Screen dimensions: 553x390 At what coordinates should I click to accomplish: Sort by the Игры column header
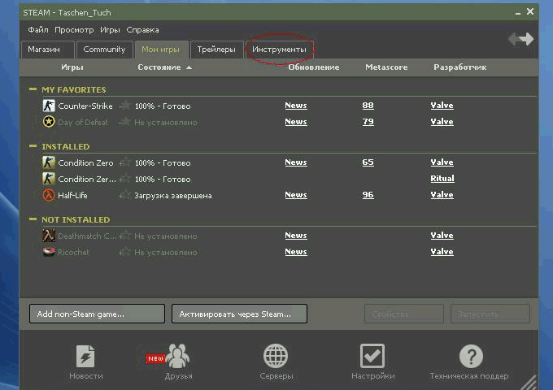tap(72, 67)
